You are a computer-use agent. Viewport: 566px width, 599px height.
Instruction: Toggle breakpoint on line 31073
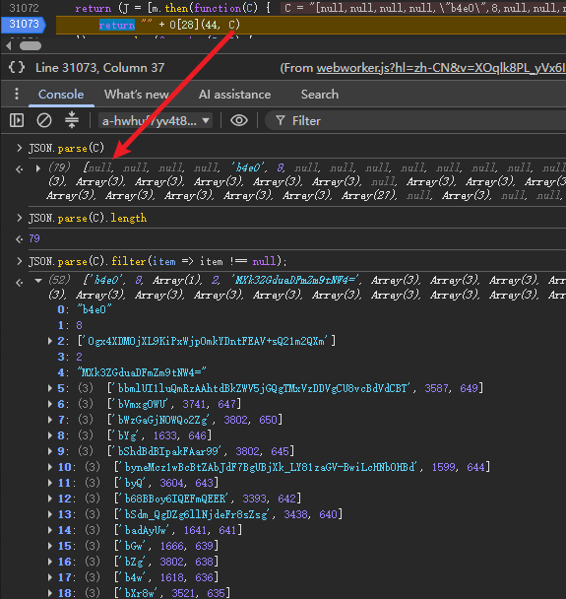(24, 25)
